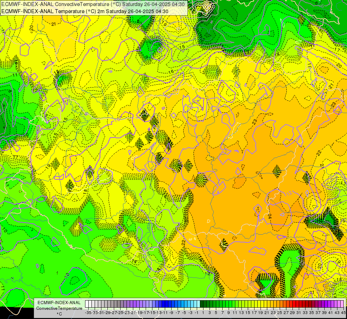Image resolution: width=347 pixels, height=319 pixels.
Task: Click the '°C' unit label in the legend
Action: (x=59, y=314)
